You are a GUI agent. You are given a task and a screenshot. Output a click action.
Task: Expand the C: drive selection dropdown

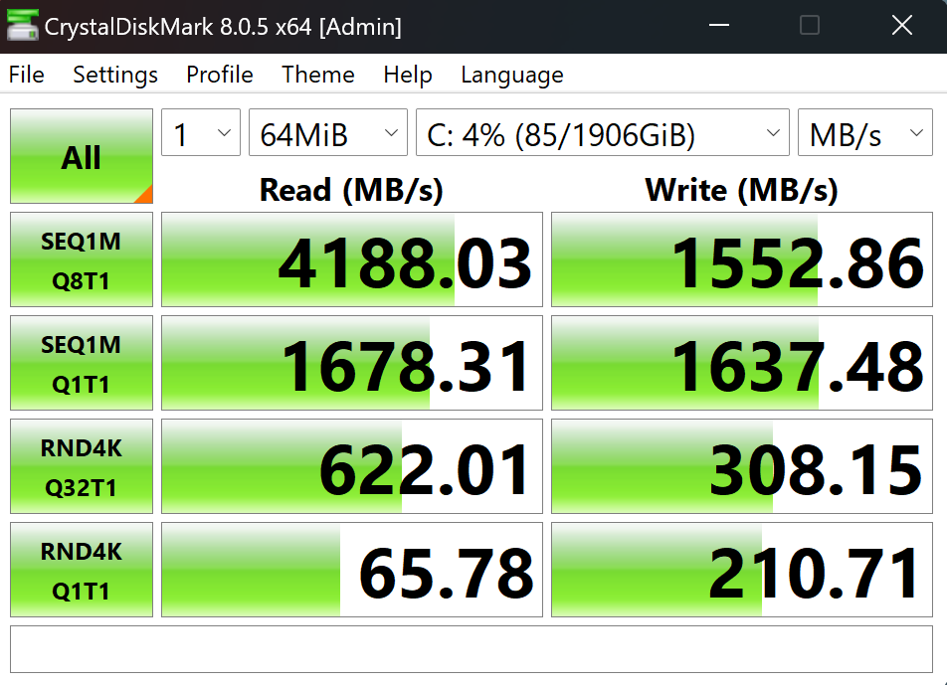[x=603, y=132]
